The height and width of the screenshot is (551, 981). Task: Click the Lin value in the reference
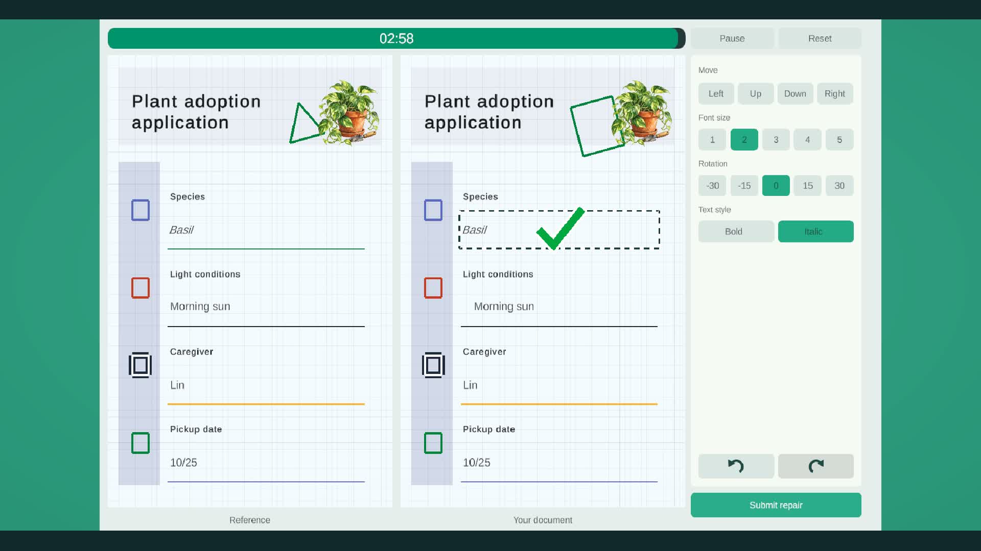177,385
